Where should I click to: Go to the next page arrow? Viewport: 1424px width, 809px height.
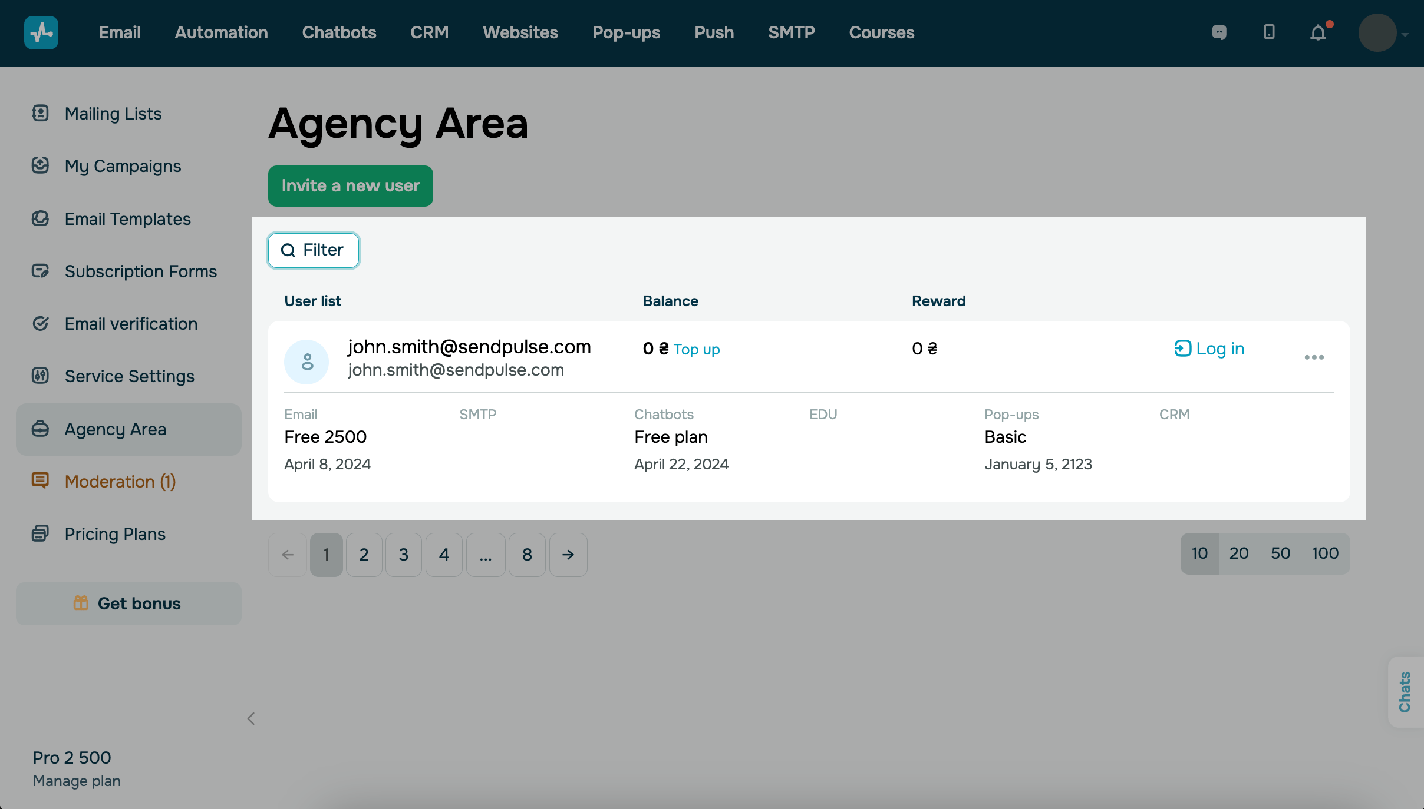pos(568,555)
